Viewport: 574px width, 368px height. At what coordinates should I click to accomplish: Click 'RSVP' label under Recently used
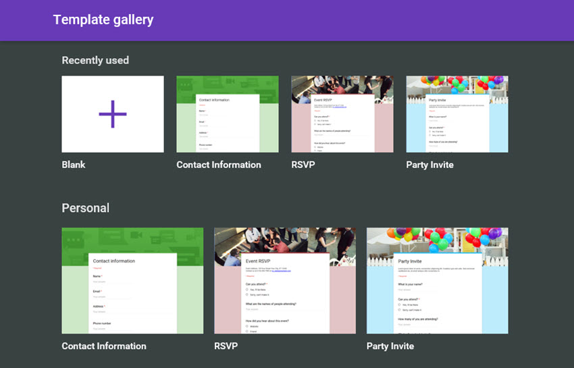click(x=303, y=165)
